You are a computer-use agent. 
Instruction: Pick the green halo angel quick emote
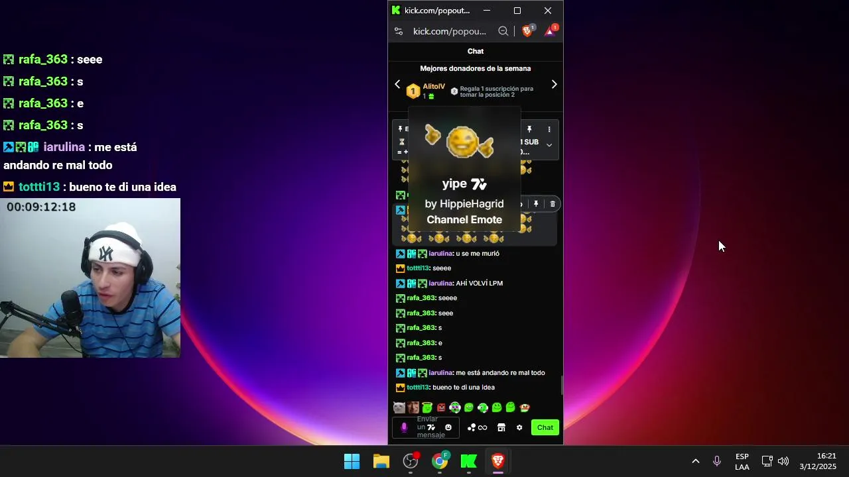pos(427,407)
